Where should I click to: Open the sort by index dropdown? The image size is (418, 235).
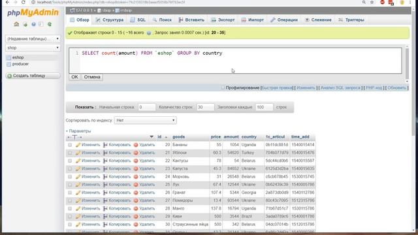[145, 120]
